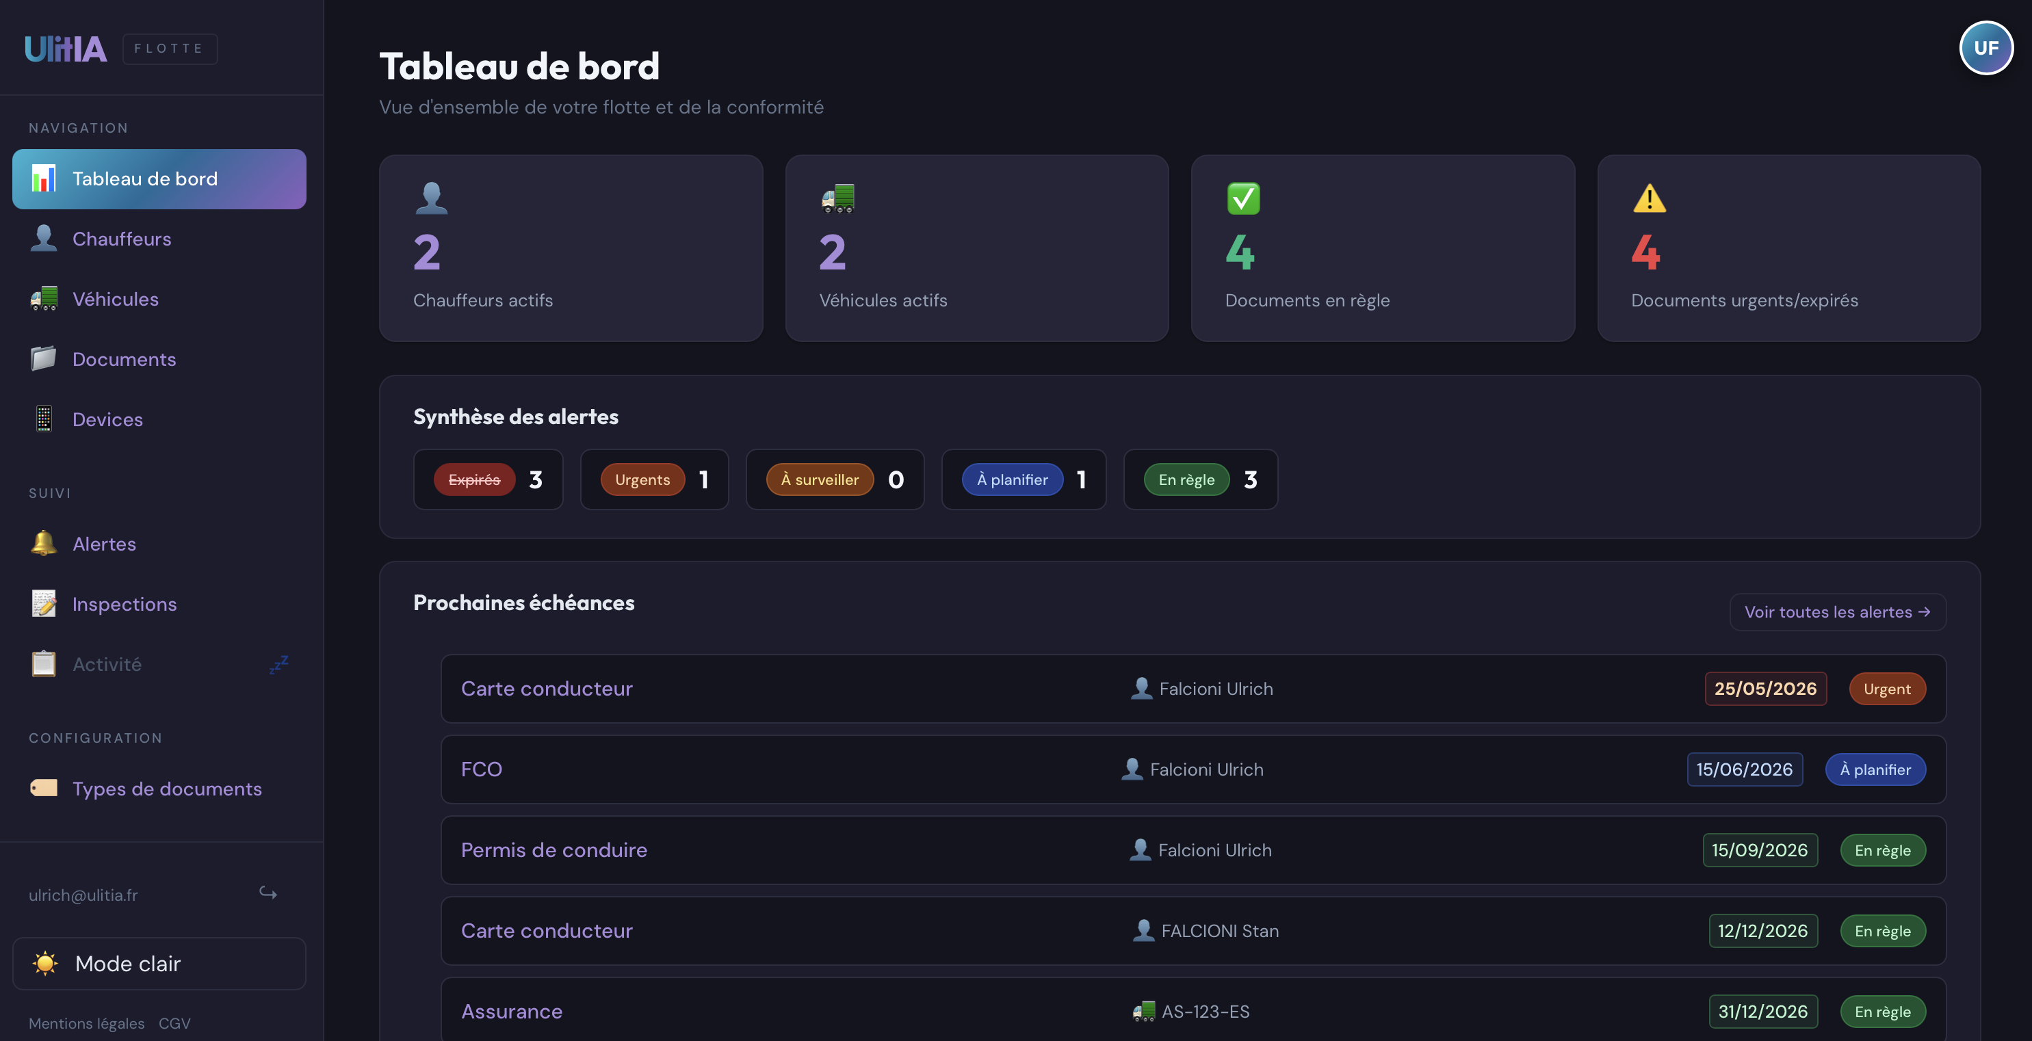
Task: Click Voir toutes les alertes
Action: [x=1837, y=612]
